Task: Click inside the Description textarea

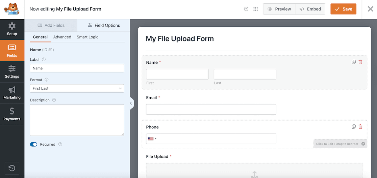Action: tap(77, 120)
